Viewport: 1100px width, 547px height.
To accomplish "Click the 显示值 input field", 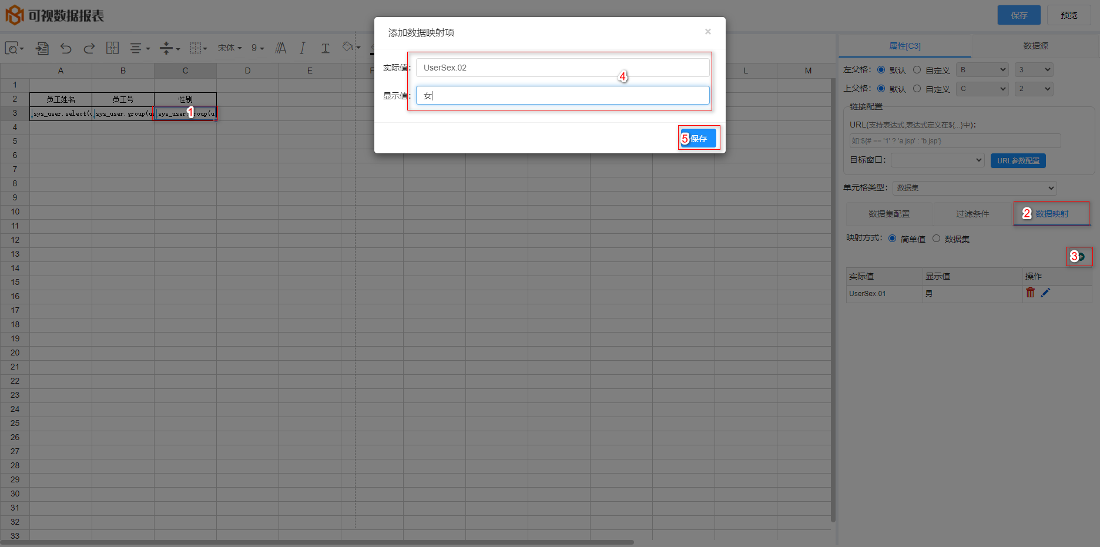I will coord(562,96).
